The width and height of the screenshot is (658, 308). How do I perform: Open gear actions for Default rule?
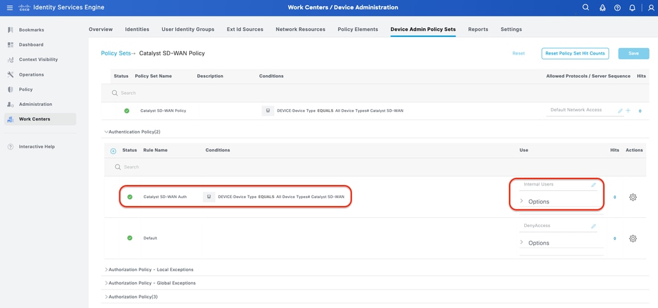[633, 238]
